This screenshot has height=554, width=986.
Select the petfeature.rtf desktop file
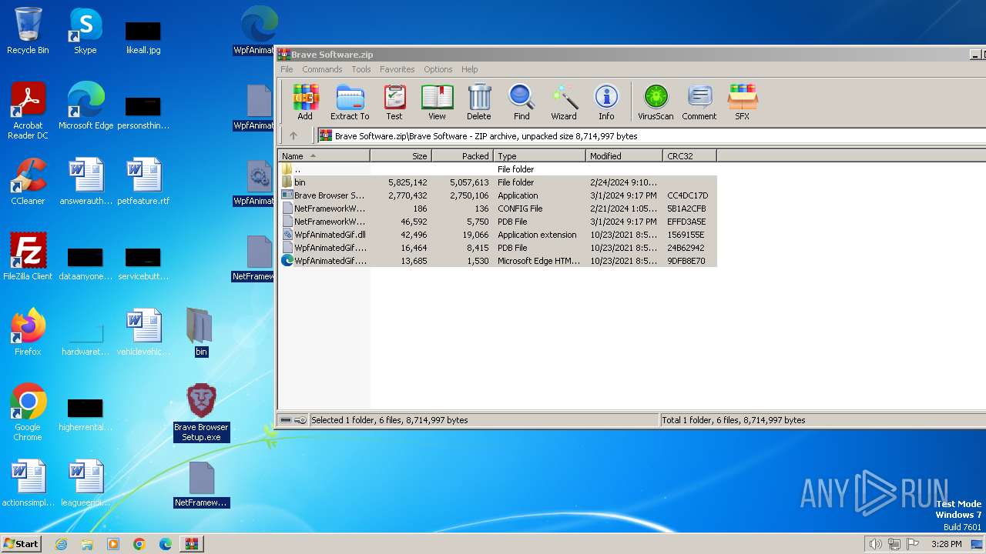click(143, 182)
